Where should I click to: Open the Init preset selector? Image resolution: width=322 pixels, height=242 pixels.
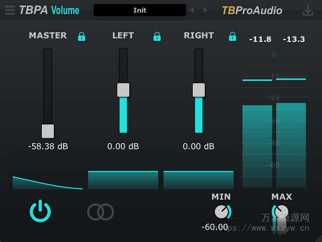[x=140, y=10]
